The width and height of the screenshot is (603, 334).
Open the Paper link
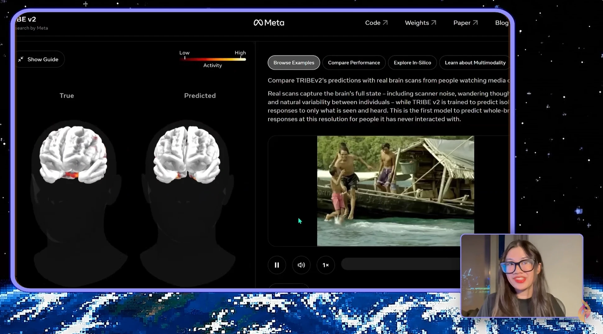pyautogui.click(x=465, y=23)
